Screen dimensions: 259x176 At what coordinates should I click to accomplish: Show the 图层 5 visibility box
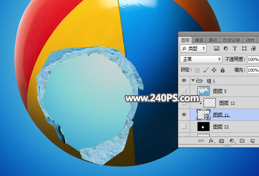click(x=184, y=91)
